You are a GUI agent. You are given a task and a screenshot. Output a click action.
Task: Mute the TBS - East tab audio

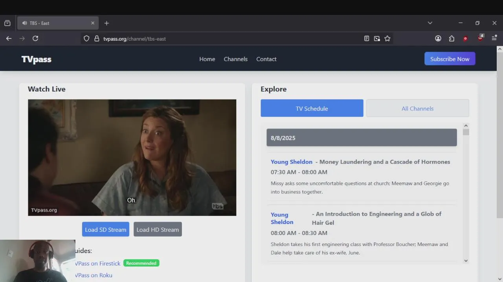click(25, 23)
